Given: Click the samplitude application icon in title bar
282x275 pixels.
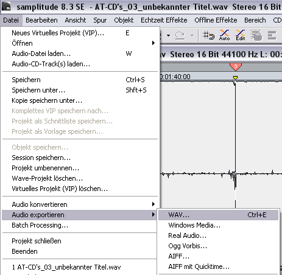Looking at the screenshot, I should point(6,7).
